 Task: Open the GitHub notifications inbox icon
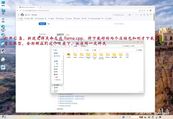(x=148, y=15)
